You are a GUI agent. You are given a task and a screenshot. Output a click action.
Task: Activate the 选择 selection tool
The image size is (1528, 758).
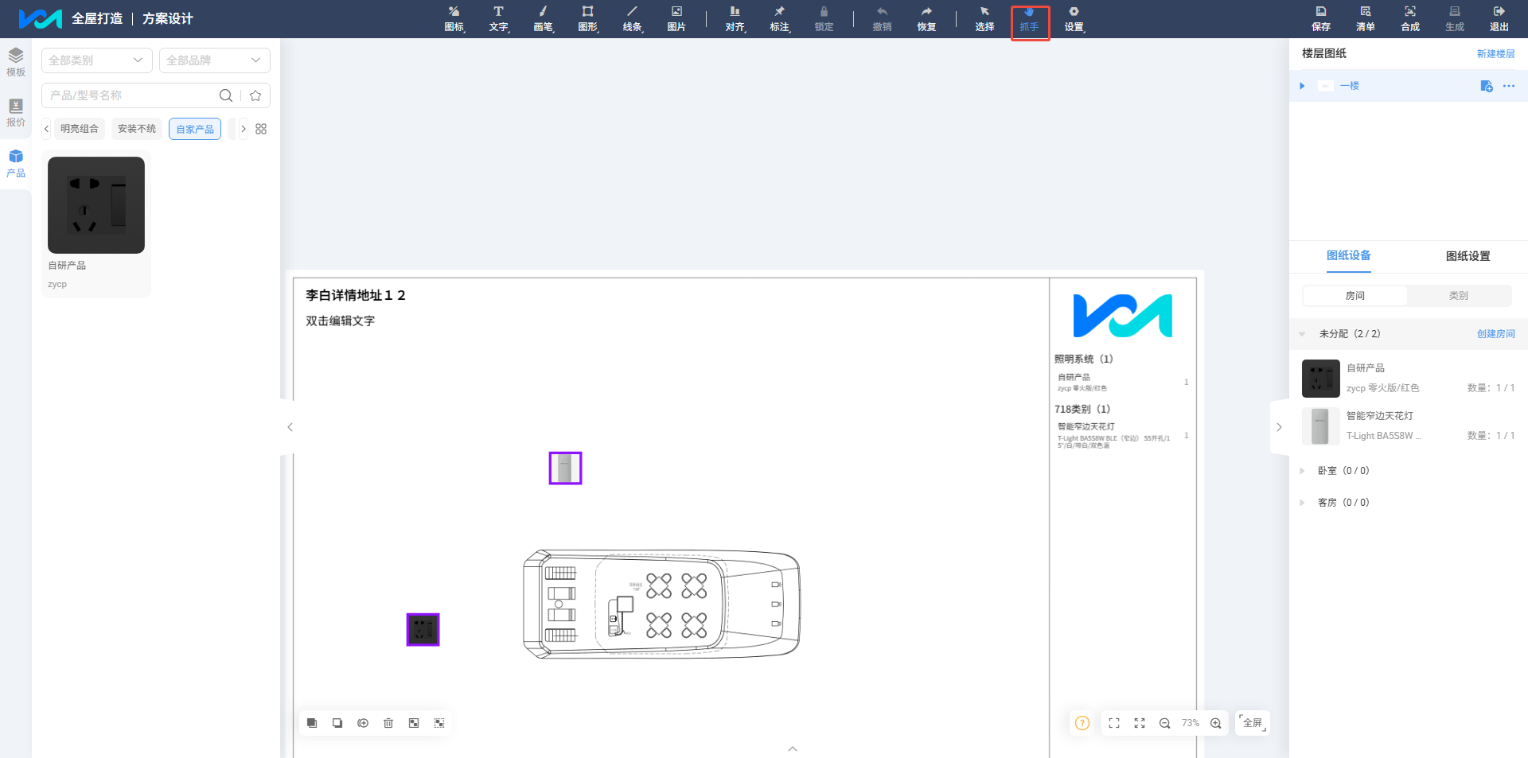coord(984,19)
